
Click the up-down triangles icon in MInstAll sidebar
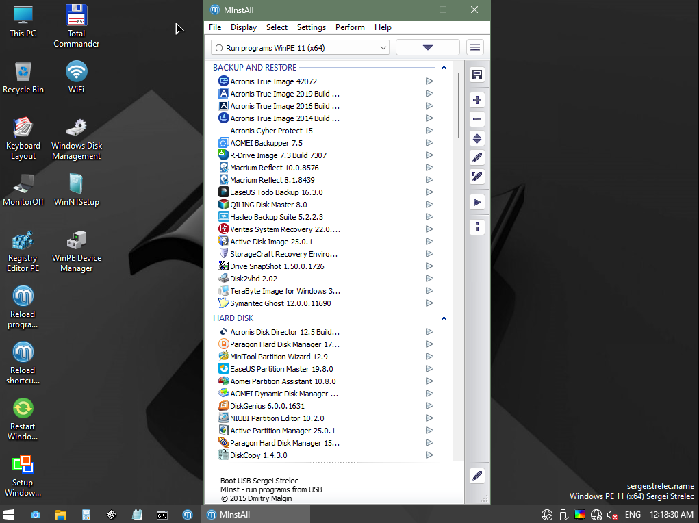(477, 138)
